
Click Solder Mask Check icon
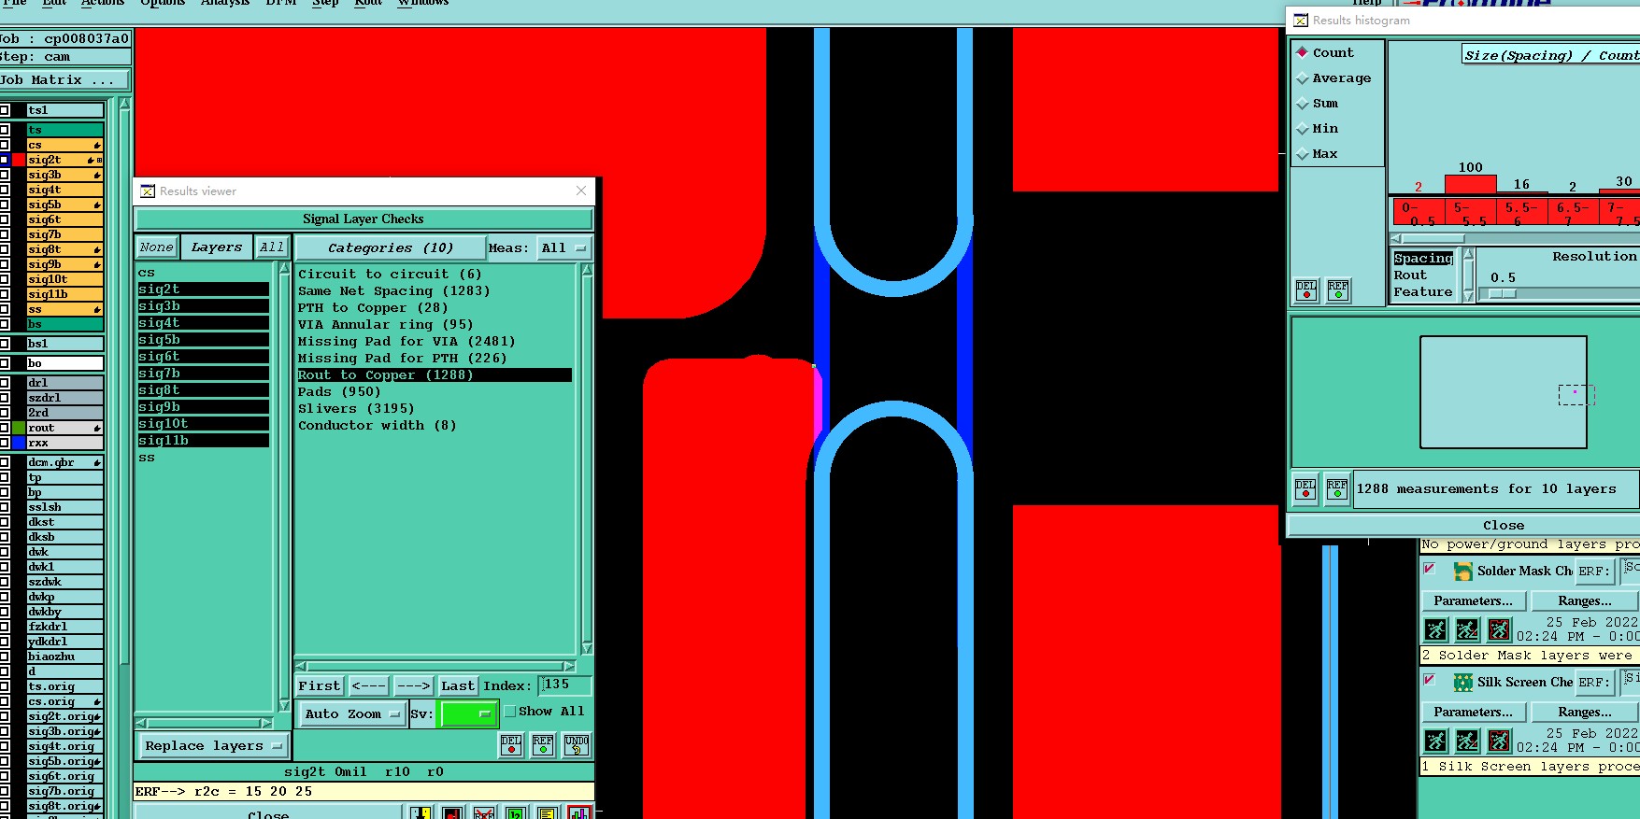1462,571
